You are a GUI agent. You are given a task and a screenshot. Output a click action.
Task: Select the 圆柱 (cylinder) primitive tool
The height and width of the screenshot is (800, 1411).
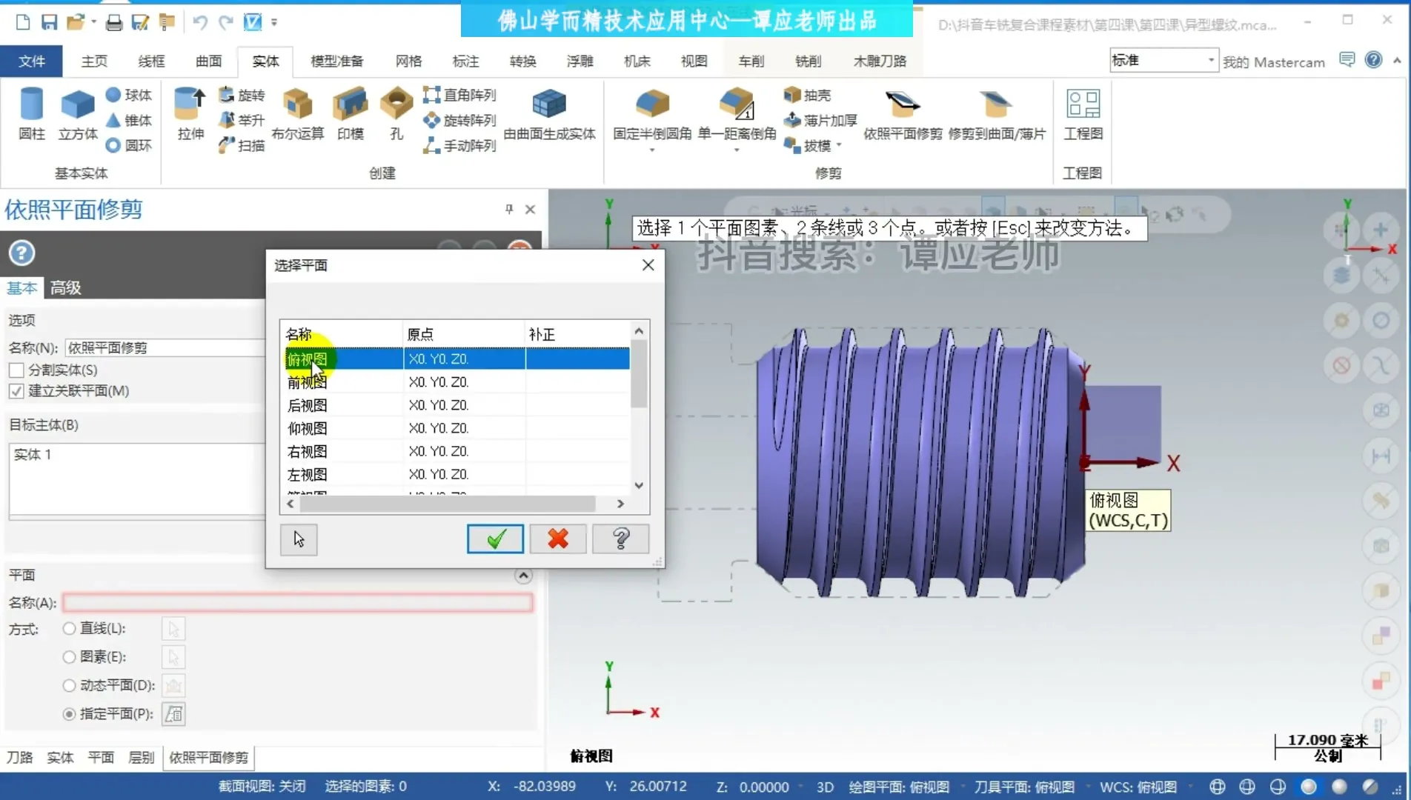pos(31,113)
